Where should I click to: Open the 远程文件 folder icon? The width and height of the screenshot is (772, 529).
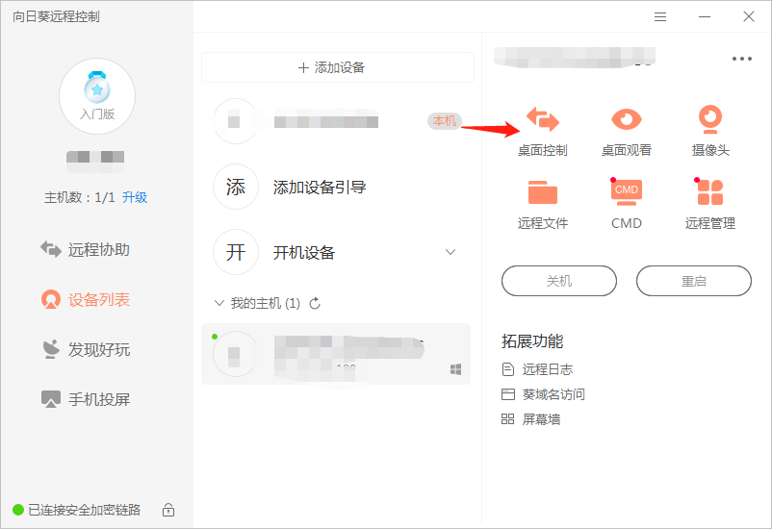pos(543,192)
